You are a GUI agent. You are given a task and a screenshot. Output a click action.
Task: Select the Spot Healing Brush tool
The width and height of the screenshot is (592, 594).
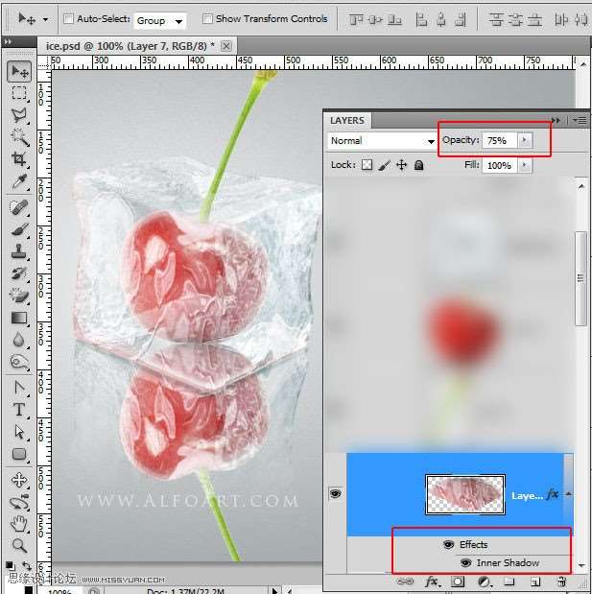tap(19, 207)
